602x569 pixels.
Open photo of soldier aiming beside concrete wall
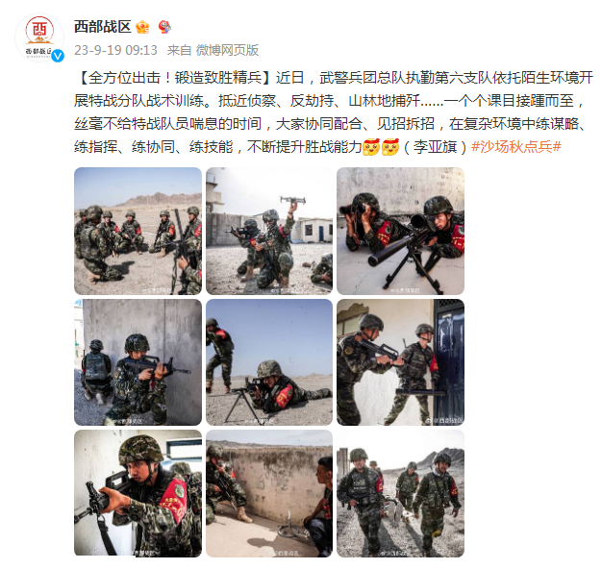(138, 362)
